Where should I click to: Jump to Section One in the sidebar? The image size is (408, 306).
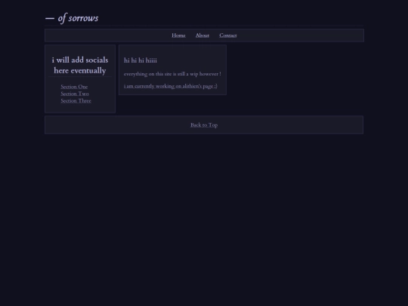[74, 87]
